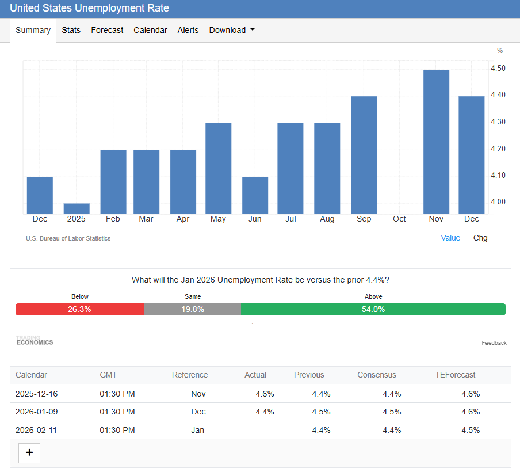520x476 pixels.
Task: Go to the Alerts tab
Action: pos(188,30)
